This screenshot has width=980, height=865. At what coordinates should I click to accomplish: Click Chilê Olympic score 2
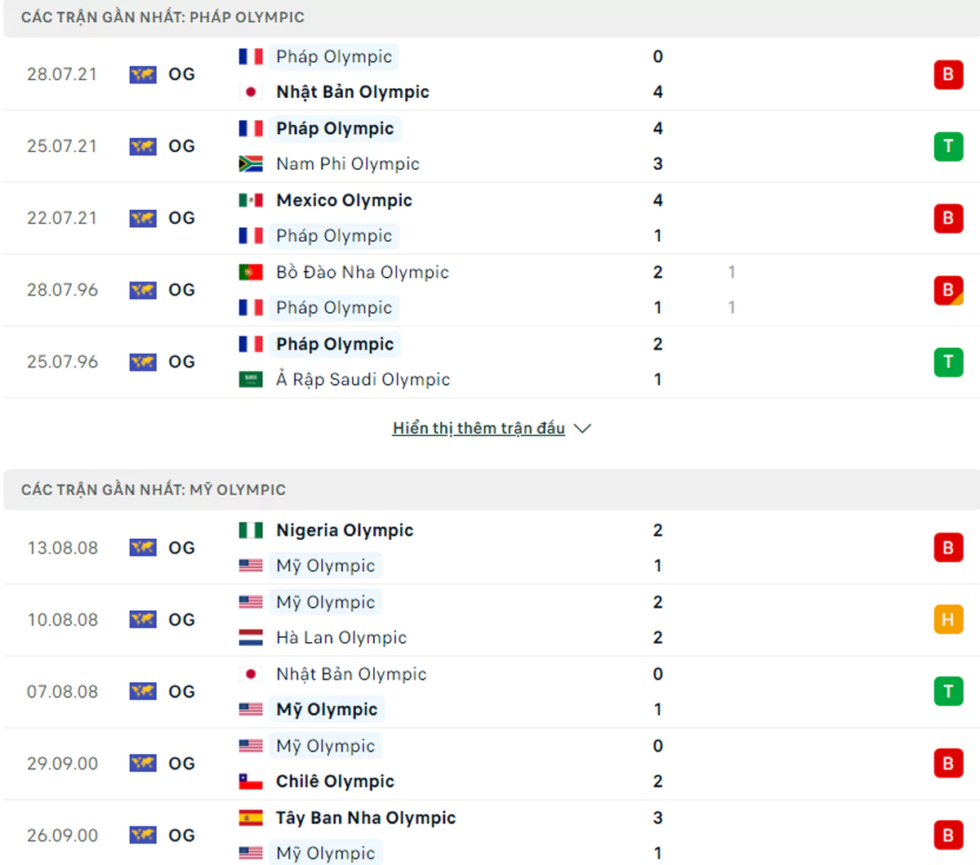pos(658,782)
